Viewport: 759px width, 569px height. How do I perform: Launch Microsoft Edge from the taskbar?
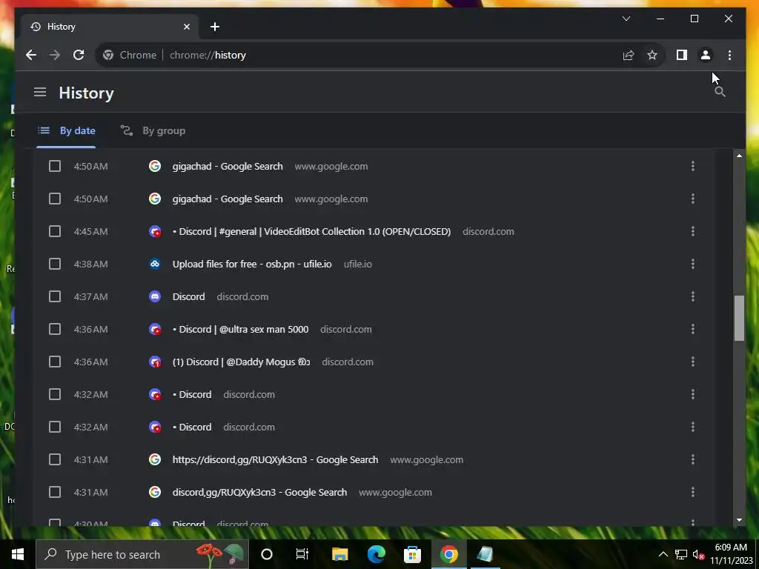coord(376,554)
